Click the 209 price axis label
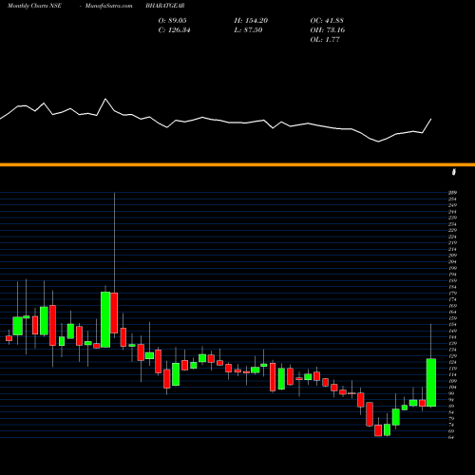This screenshot has height=475, width=475. point(452,256)
